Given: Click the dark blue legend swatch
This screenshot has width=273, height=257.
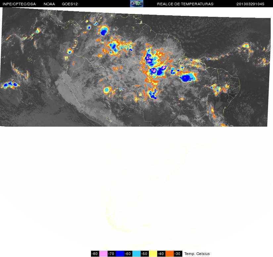Looking at the screenshot, I should click(120, 254).
